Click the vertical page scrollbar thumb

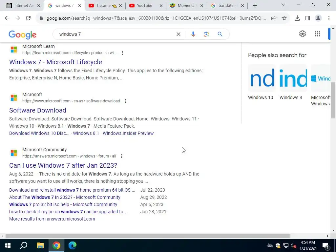(333, 100)
